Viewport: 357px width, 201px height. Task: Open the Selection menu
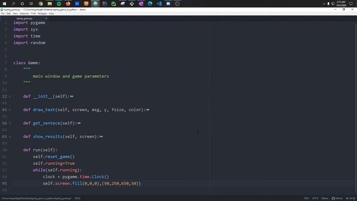[x=24, y=13]
